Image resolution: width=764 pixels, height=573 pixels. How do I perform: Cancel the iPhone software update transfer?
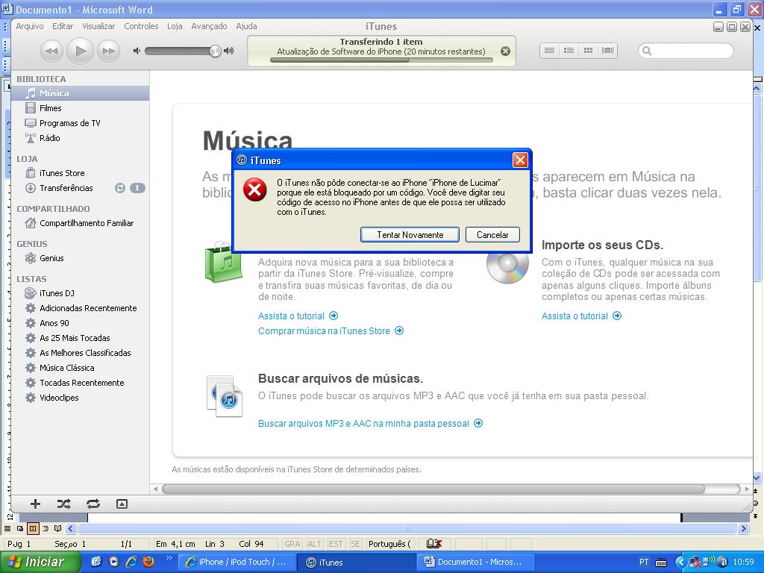coord(505,51)
